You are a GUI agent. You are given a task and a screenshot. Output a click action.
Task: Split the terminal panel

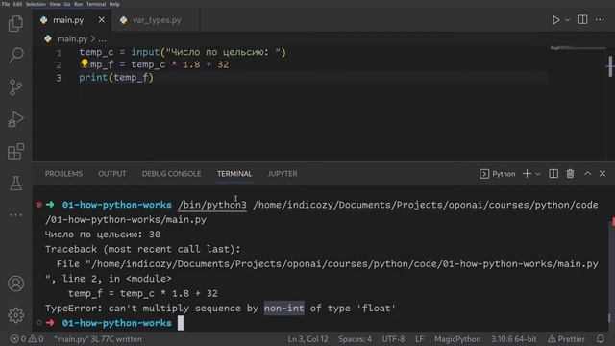point(553,173)
